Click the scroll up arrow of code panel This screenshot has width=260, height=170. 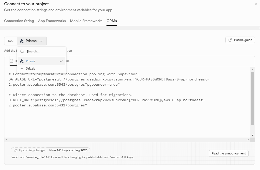(x=252, y=69)
